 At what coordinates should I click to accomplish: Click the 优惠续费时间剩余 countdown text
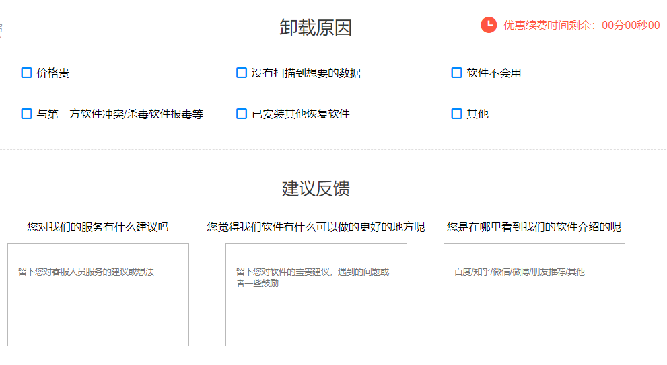(x=582, y=26)
